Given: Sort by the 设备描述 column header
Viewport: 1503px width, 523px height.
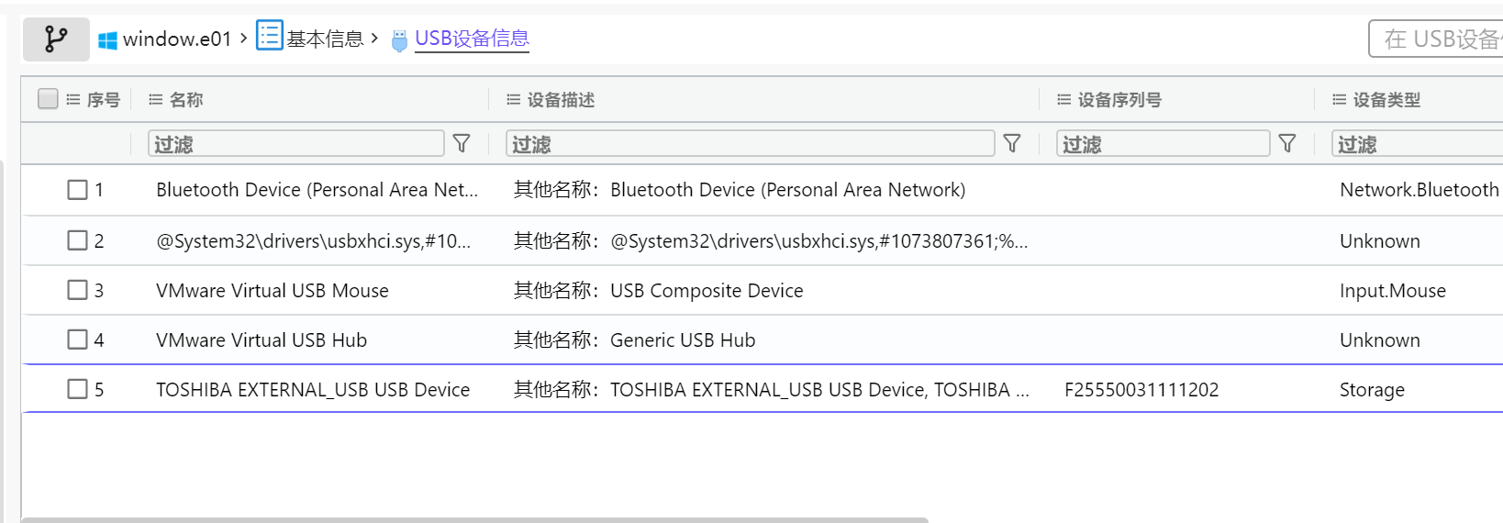Looking at the screenshot, I should pyautogui.click(x=561, y=99).
